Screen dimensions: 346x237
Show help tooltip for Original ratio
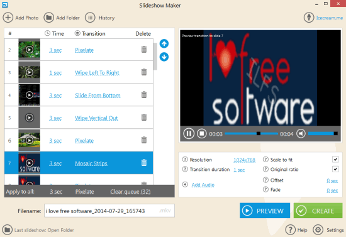265,169
